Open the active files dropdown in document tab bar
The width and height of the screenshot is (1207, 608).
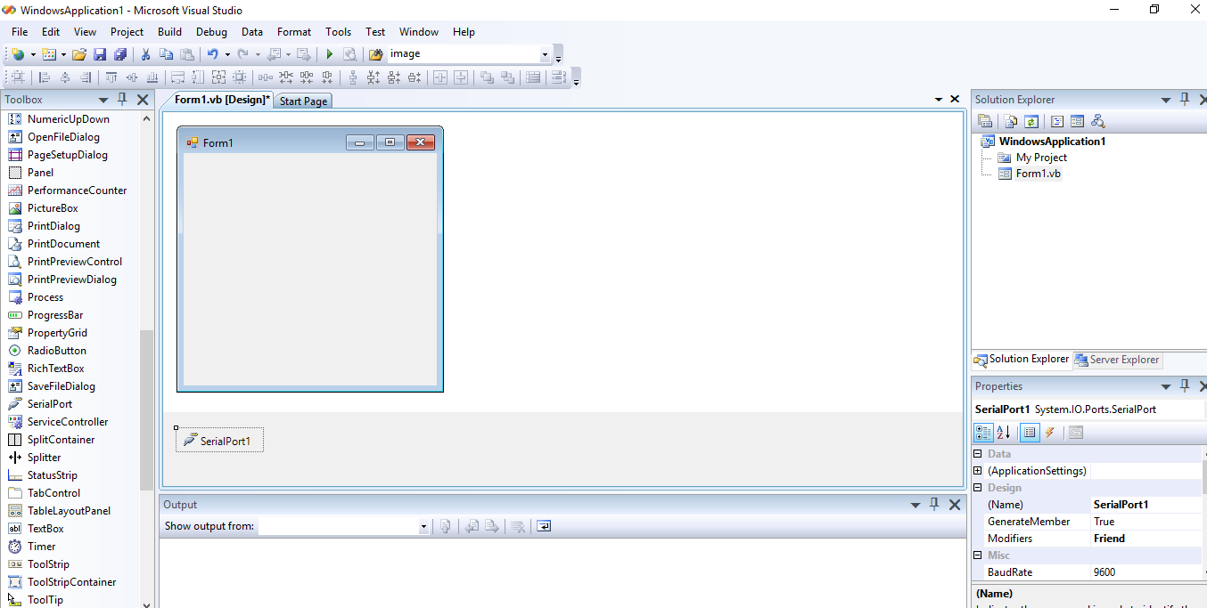939,100
